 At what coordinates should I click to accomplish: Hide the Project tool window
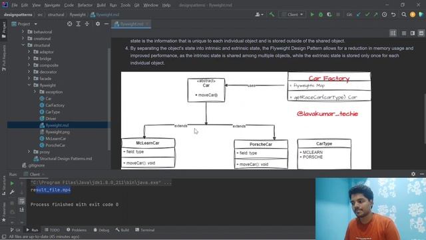click(x=106, y=24)
